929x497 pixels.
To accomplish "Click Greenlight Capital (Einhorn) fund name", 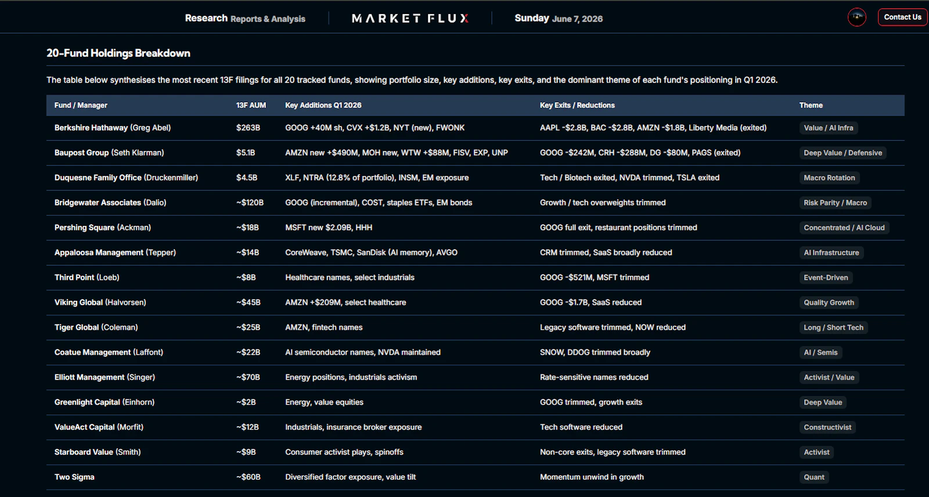I will pos(105,402).
